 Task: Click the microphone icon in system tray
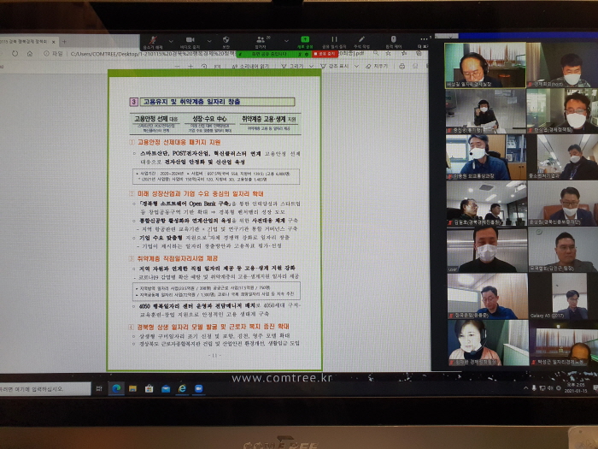[x=534, y=388]
